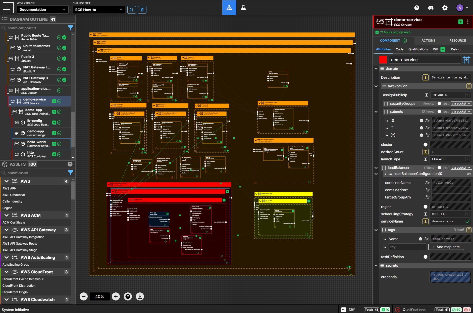The width and height of the screenshot is (473, 313).
Task: Open the help question mark icon in header
Action: point(417,8)
